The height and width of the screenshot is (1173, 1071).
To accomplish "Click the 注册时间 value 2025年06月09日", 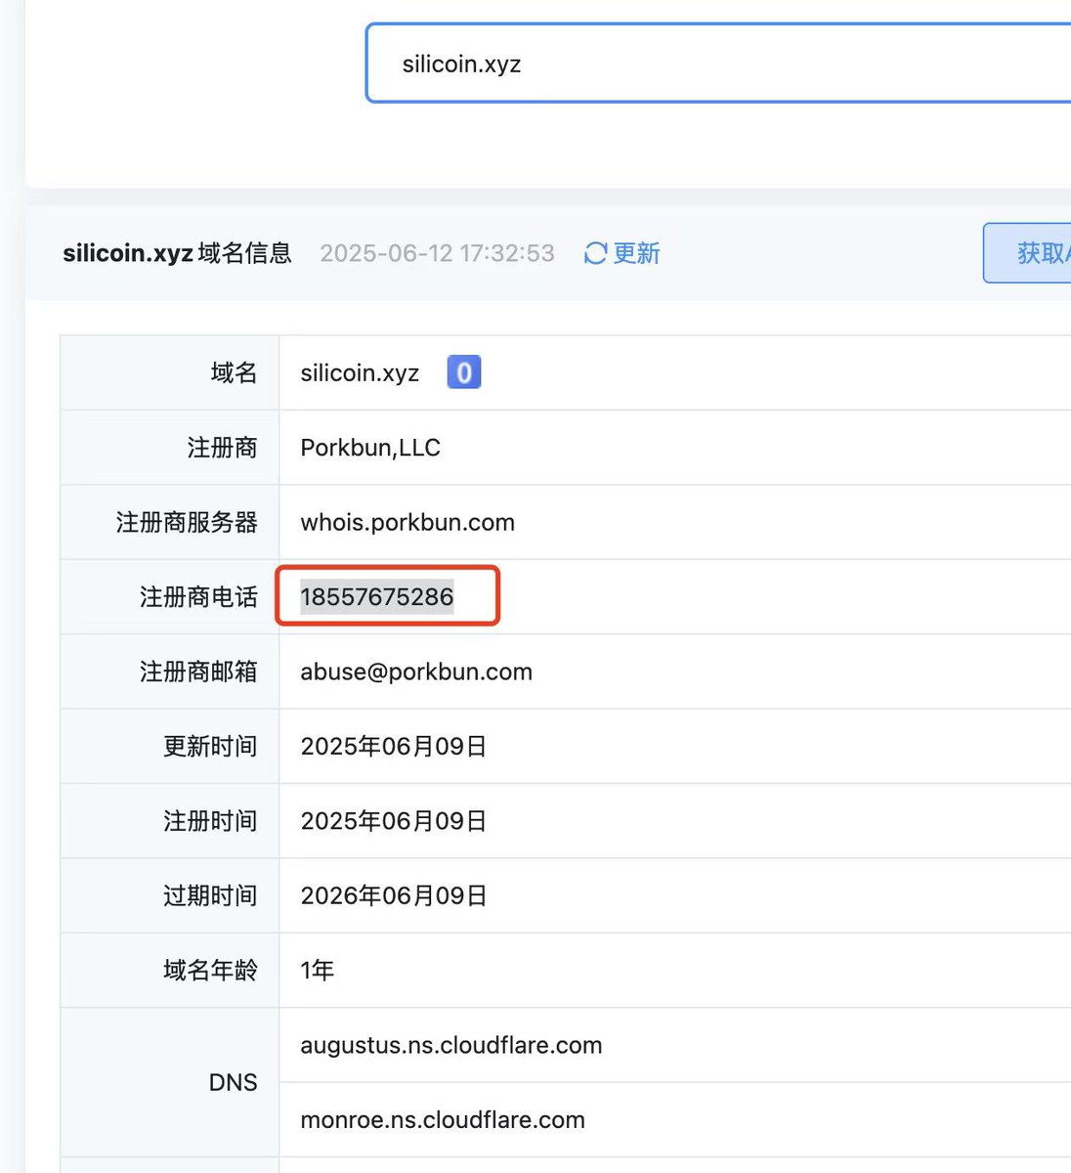I will [x=394, y=821].
